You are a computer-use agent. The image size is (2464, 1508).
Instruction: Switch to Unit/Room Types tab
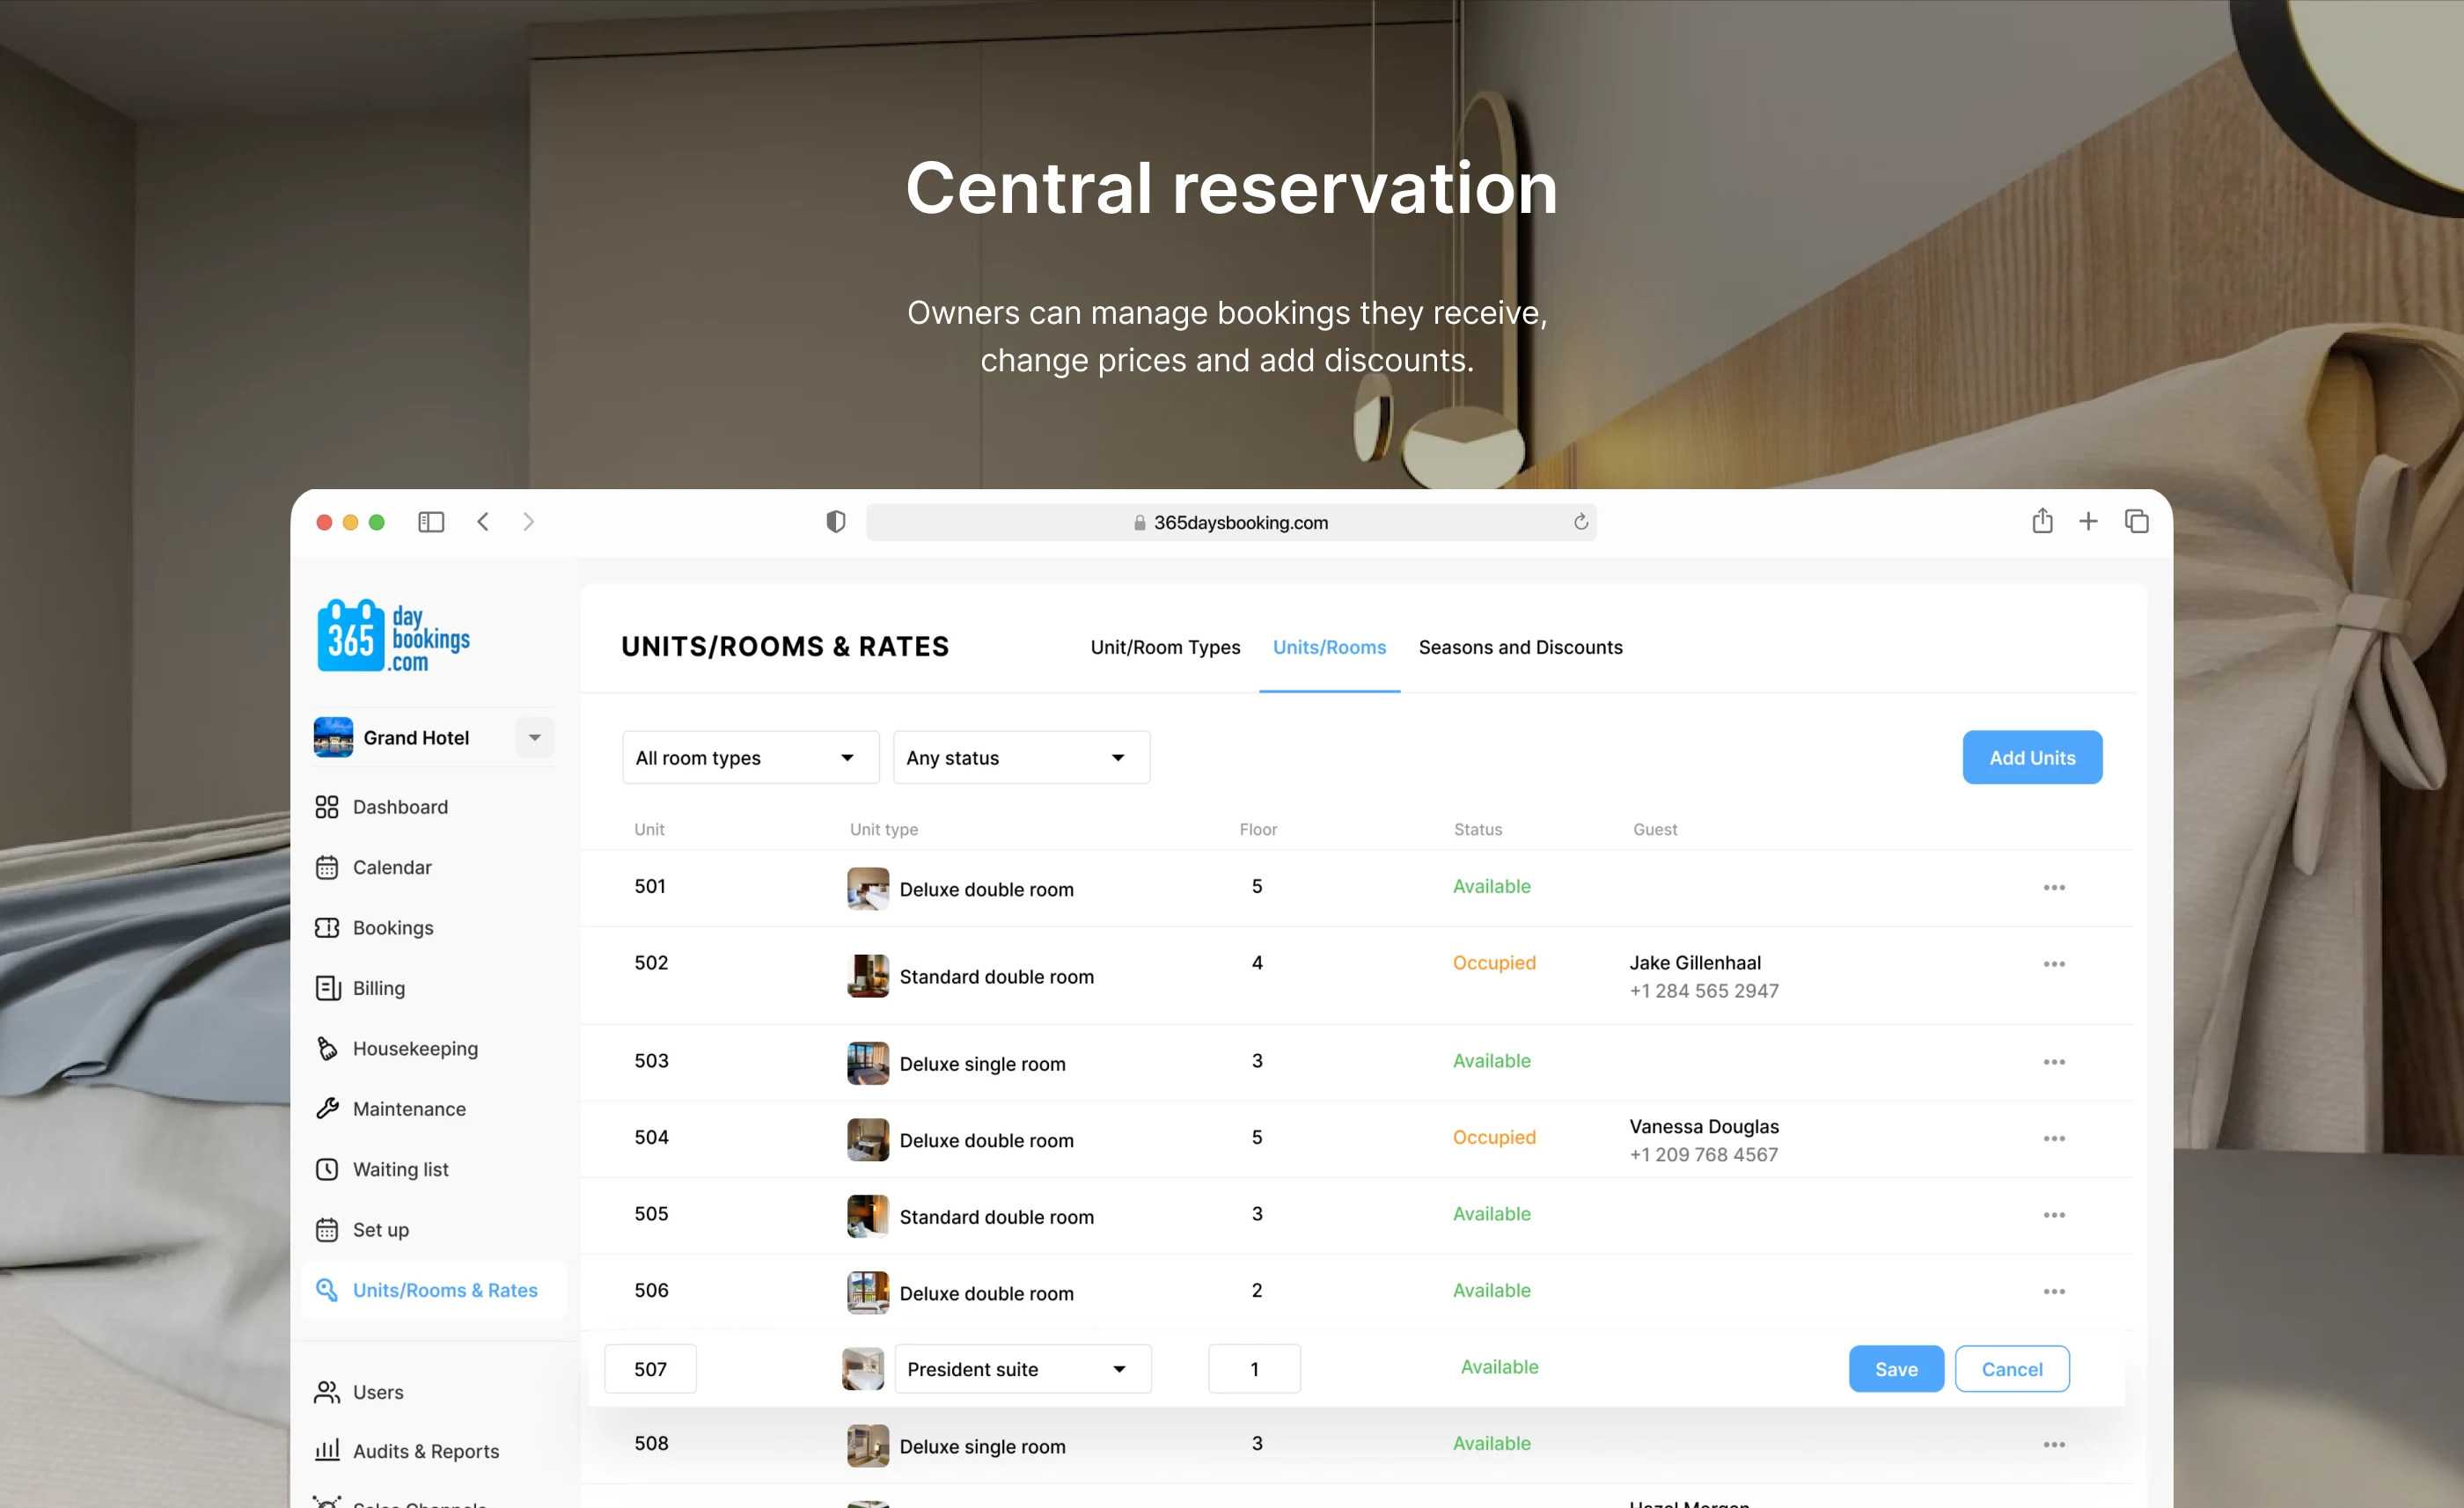point(1165,647)
